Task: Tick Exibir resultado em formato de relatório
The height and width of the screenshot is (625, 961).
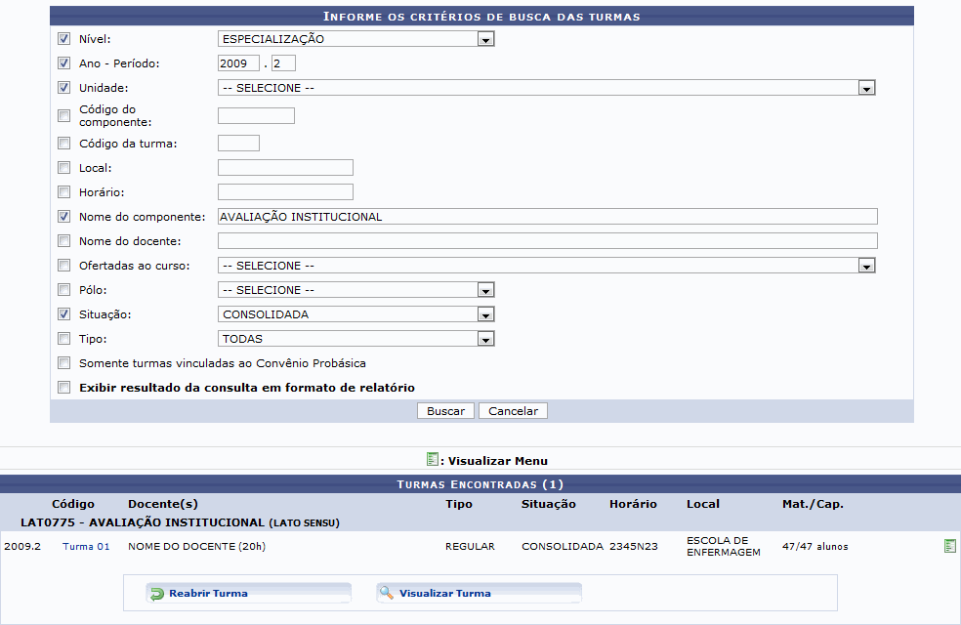Action: tap(64, 388)
